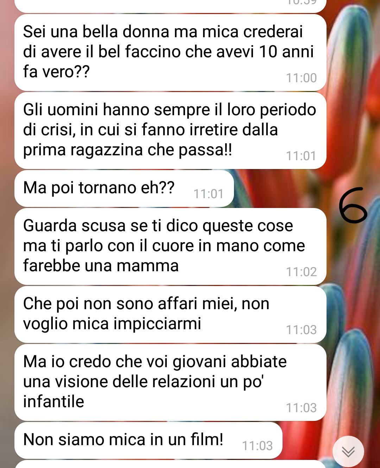Image resolution: width=380 pixels, height=468 pixels.
Task: Tap the "Non siamo mica in un film!" bubble
Action: click(x=148, y=441)
